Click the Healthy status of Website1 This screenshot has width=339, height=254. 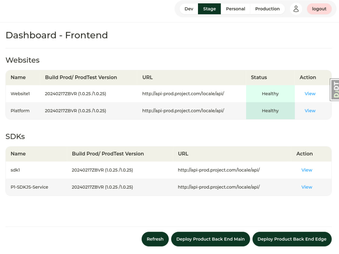(270, 93)
